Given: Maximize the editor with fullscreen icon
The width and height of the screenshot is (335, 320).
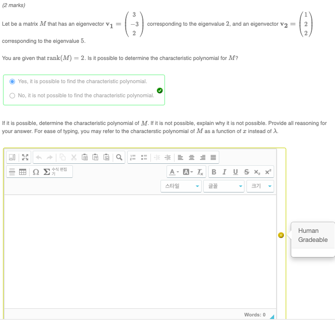Looking at the screenshot, I should click(25, 157).
